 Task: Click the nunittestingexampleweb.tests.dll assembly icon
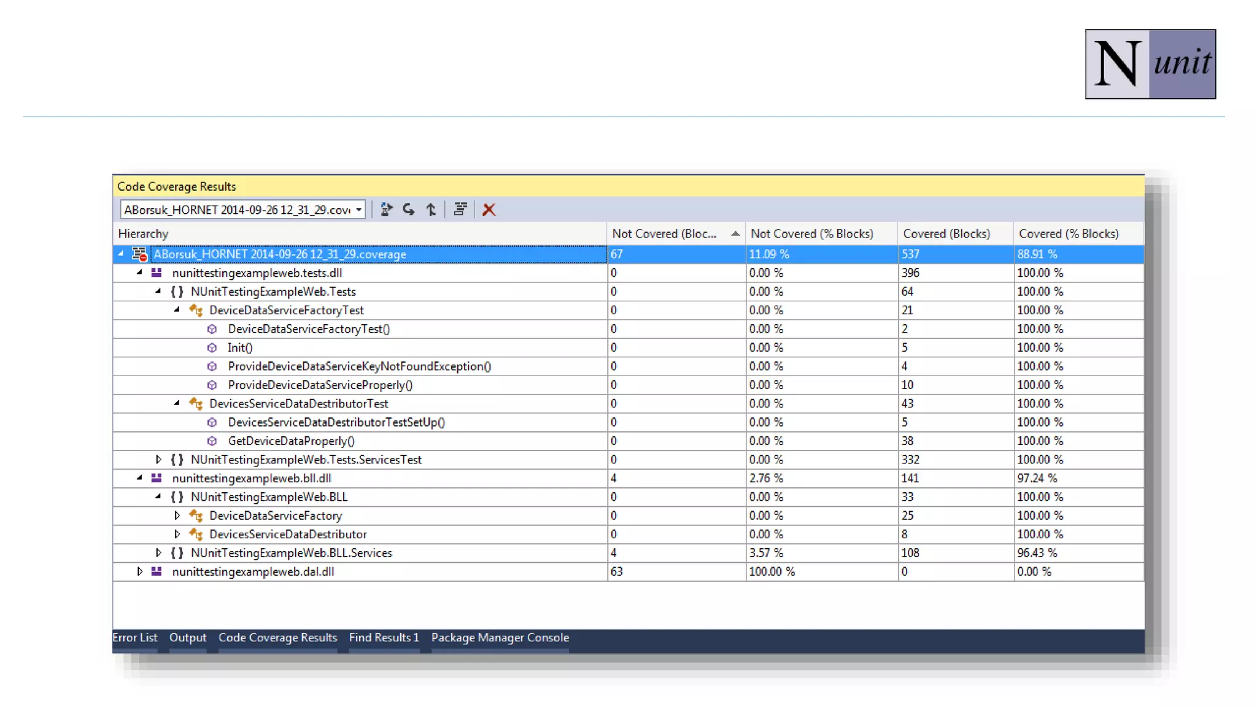pos(157,273)
